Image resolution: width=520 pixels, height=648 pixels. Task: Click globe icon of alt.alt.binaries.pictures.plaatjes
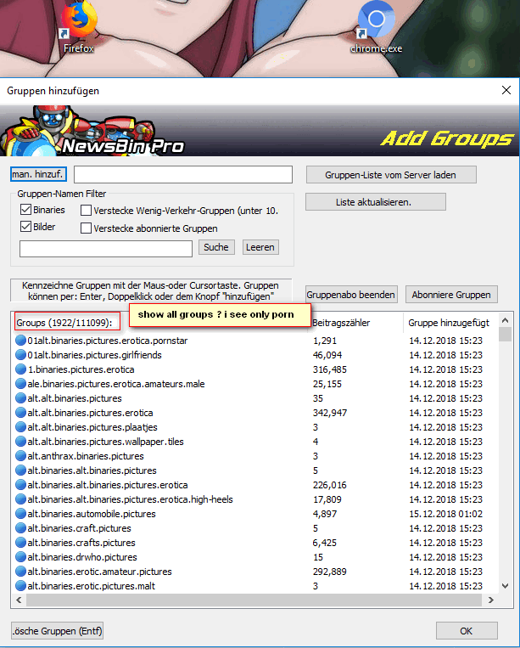[20, 427]
